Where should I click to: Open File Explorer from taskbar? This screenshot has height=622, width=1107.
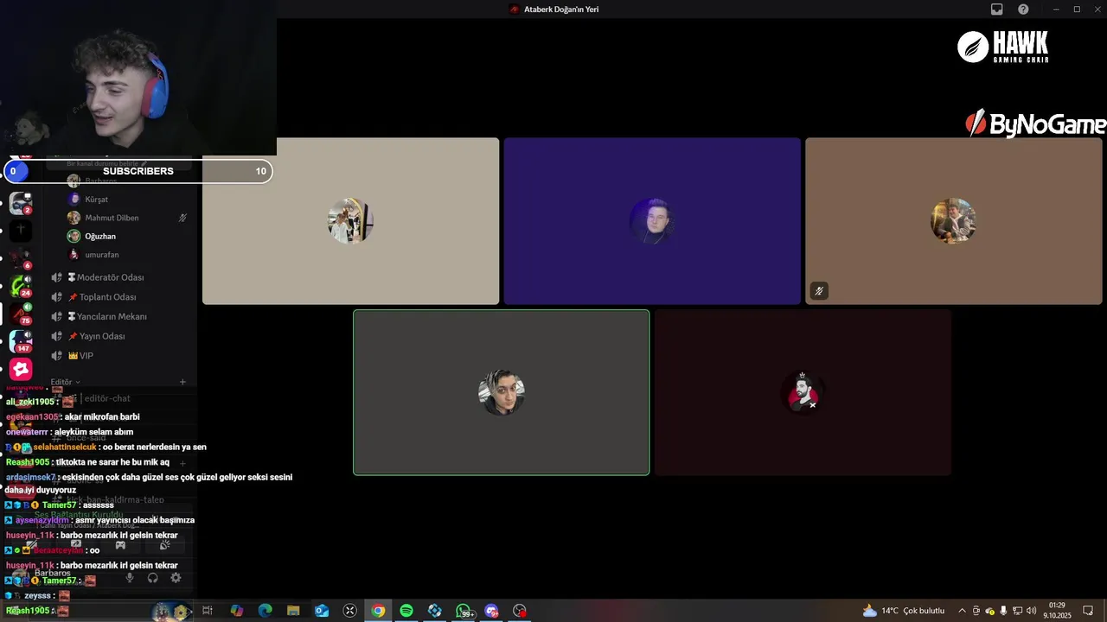pos(293,611)
